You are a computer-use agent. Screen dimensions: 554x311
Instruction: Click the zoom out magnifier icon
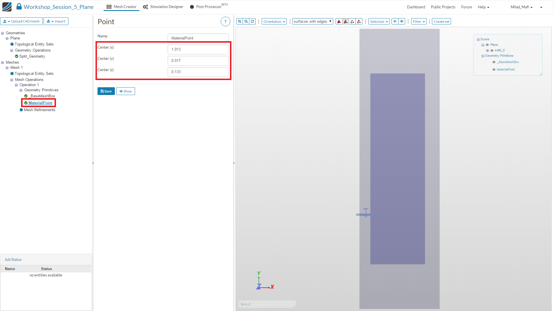246,22
